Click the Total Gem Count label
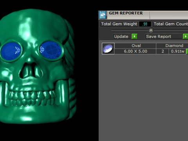 tap(171, 24)
